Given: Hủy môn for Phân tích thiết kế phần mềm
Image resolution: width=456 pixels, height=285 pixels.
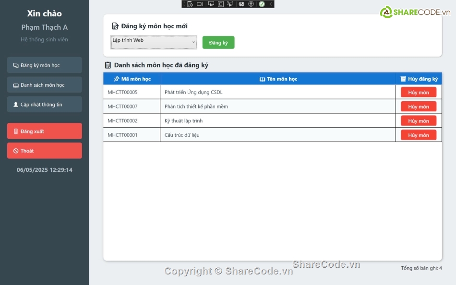Looking at the screenshot, I should tap(419, 107).
